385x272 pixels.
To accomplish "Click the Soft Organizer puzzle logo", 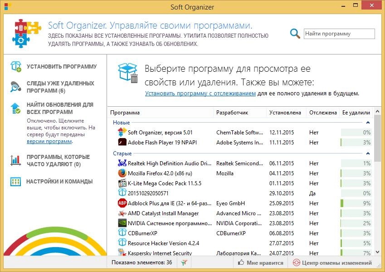I will click(x=26, y=33).
